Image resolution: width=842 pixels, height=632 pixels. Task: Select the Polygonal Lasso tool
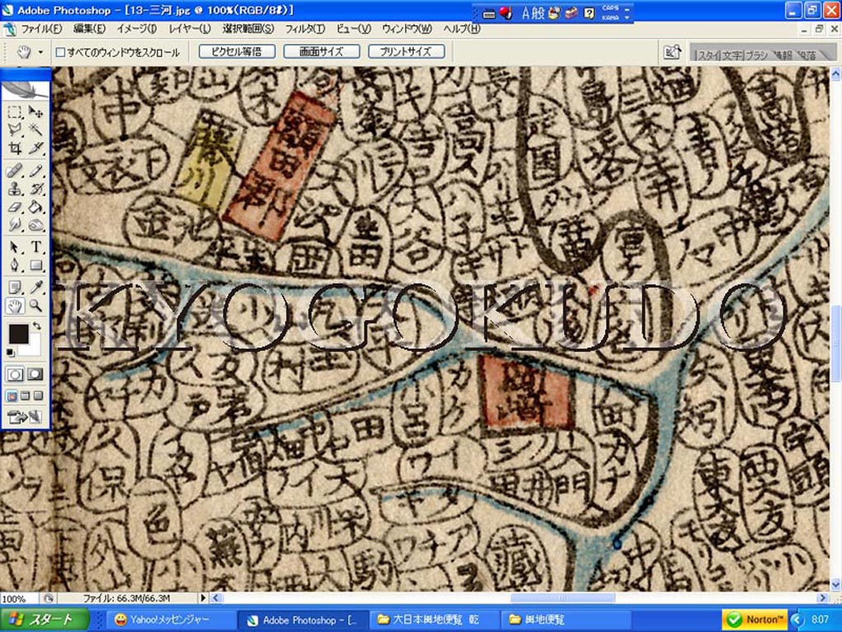(15, 129)
